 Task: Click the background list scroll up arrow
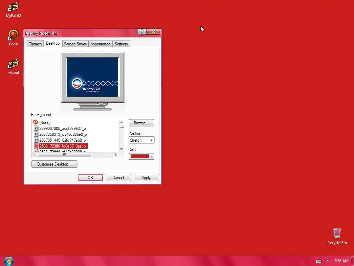point(121,122)
